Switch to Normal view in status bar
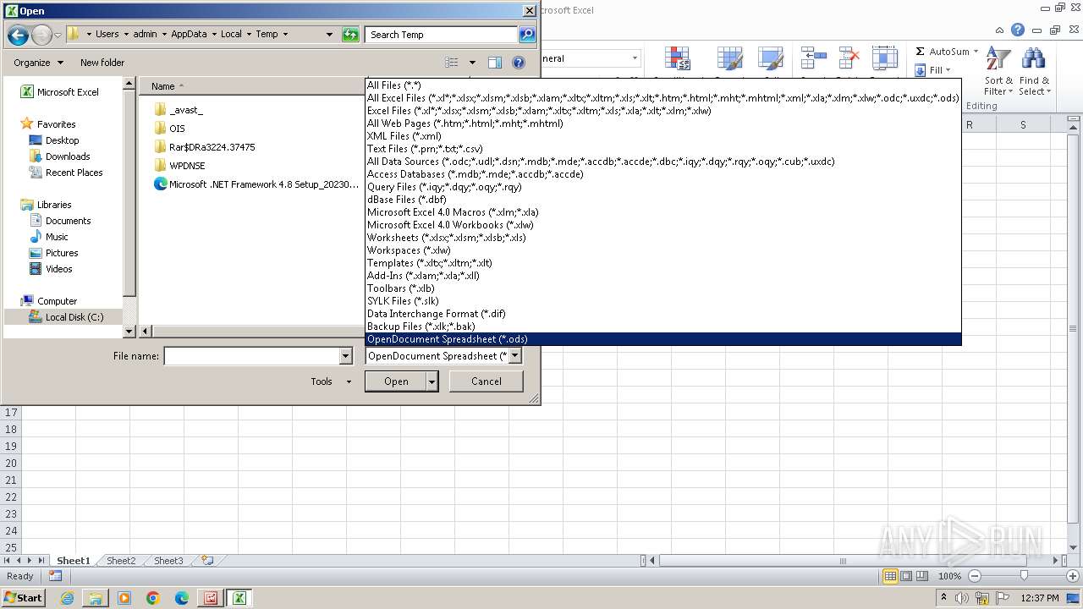The width and height of the screenshot is (1083, 609). click(890, 576)
